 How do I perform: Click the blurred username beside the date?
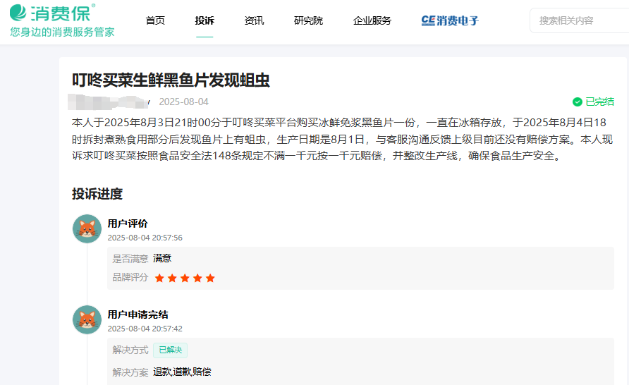point(109,102)
